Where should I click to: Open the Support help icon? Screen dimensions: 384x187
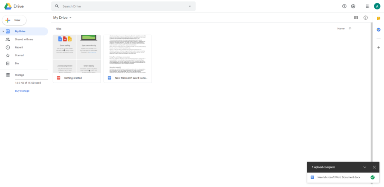(344, 6)
